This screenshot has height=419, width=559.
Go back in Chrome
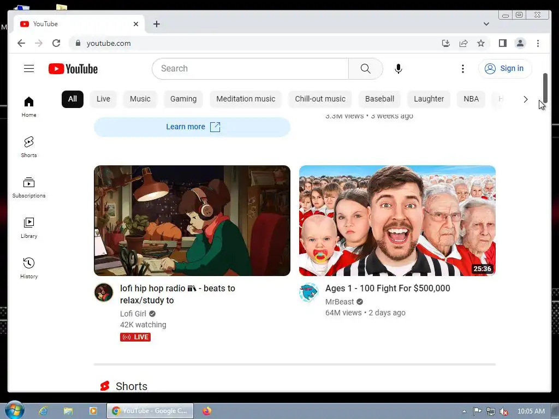(x=21, y=44)
